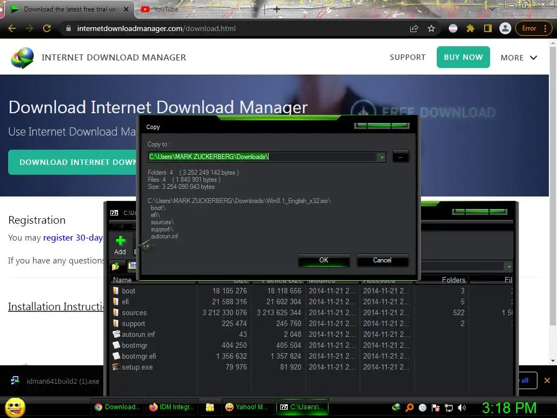
Task: Click the boot folder icon in 7-Zip list
Action: click(x=116, y=291)
